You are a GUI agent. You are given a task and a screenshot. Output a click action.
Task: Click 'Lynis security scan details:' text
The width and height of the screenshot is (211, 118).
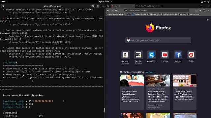(23, 95)
